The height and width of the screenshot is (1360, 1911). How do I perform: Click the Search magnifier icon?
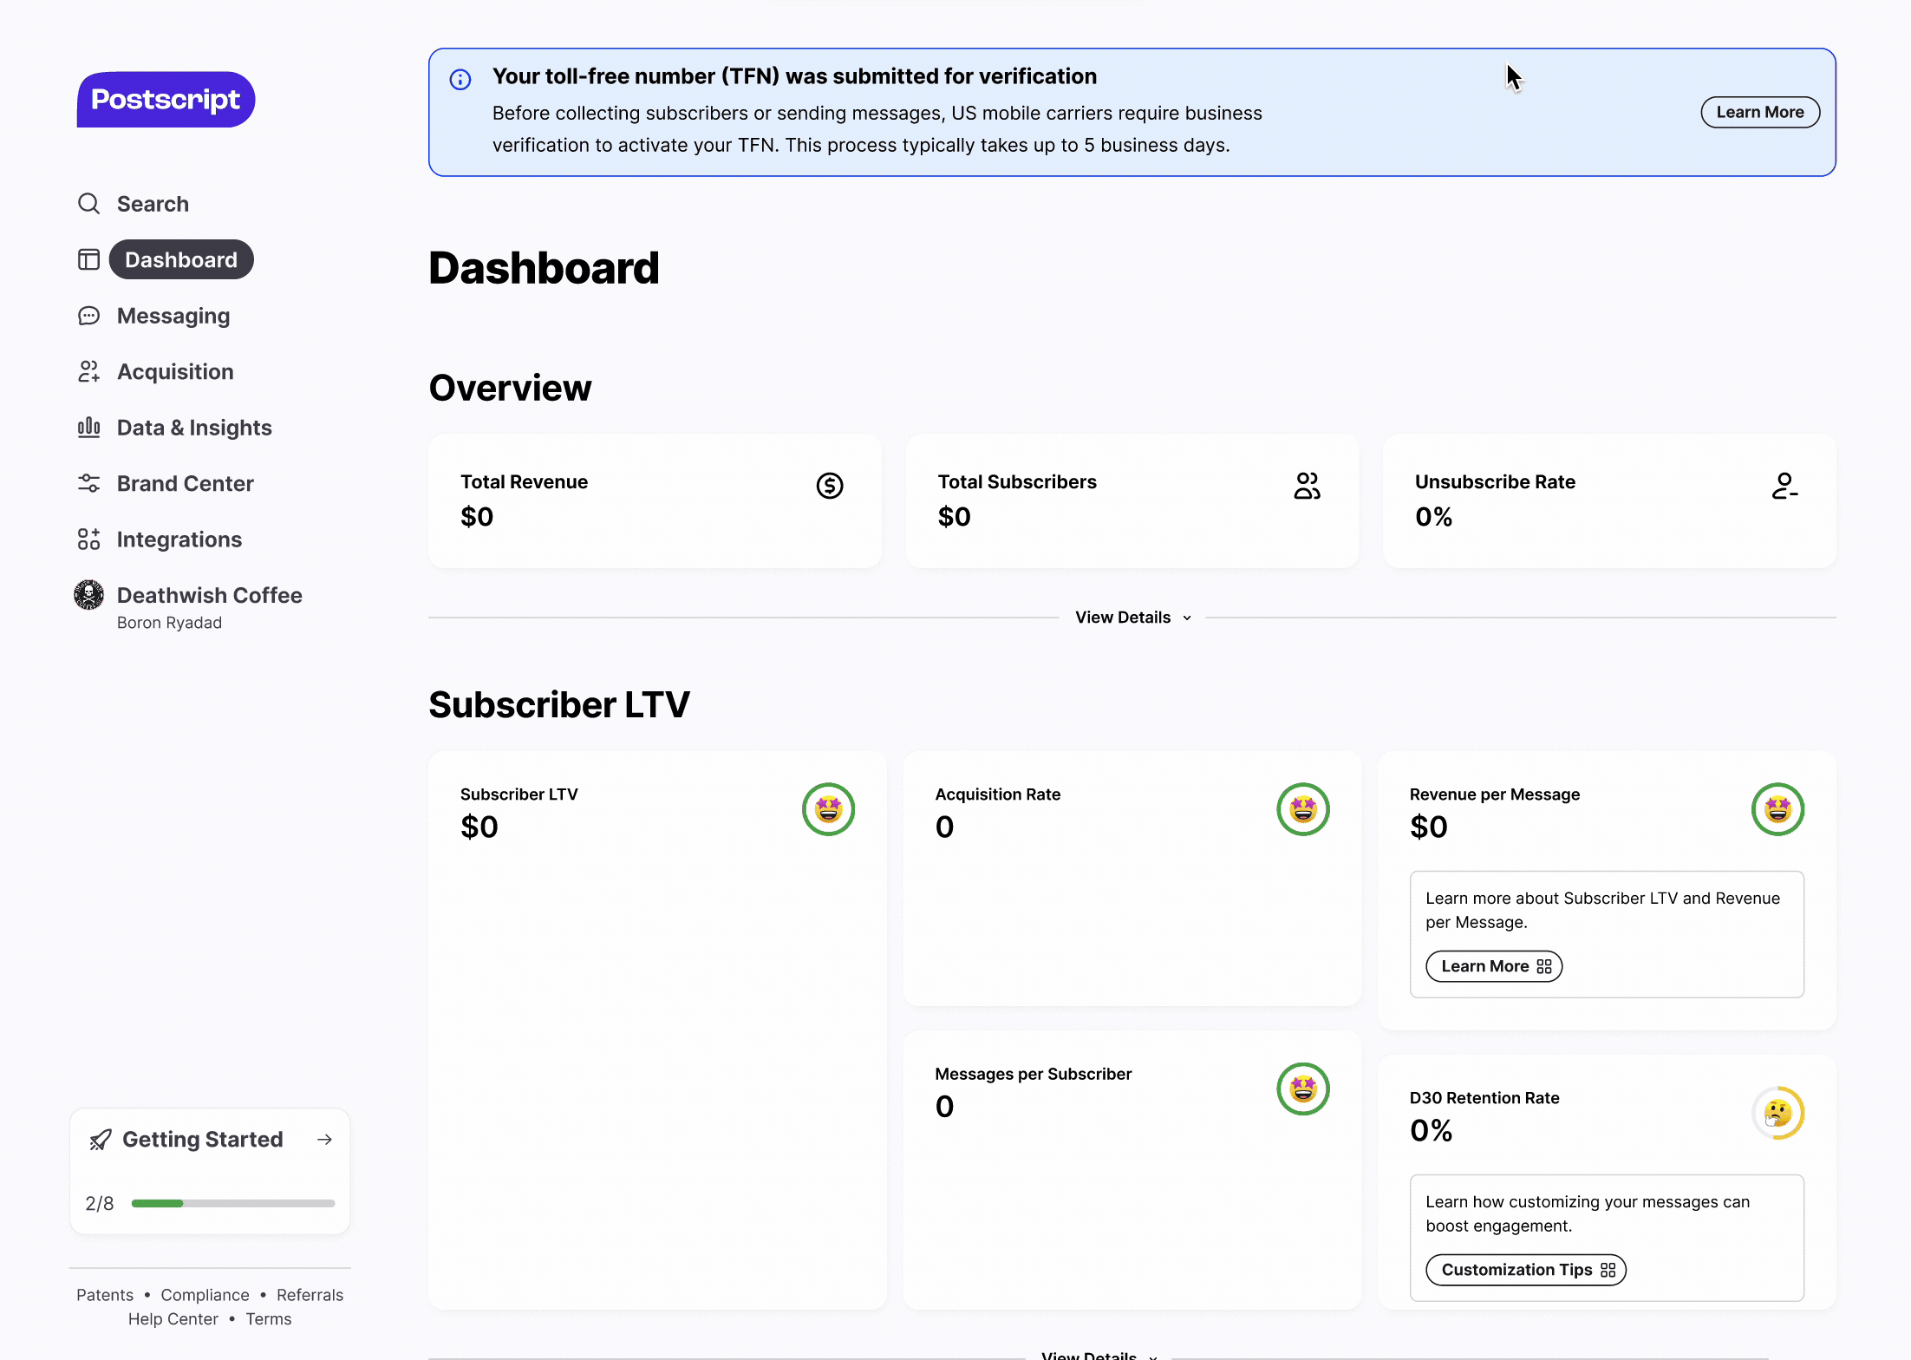click(x=88, y=204)
